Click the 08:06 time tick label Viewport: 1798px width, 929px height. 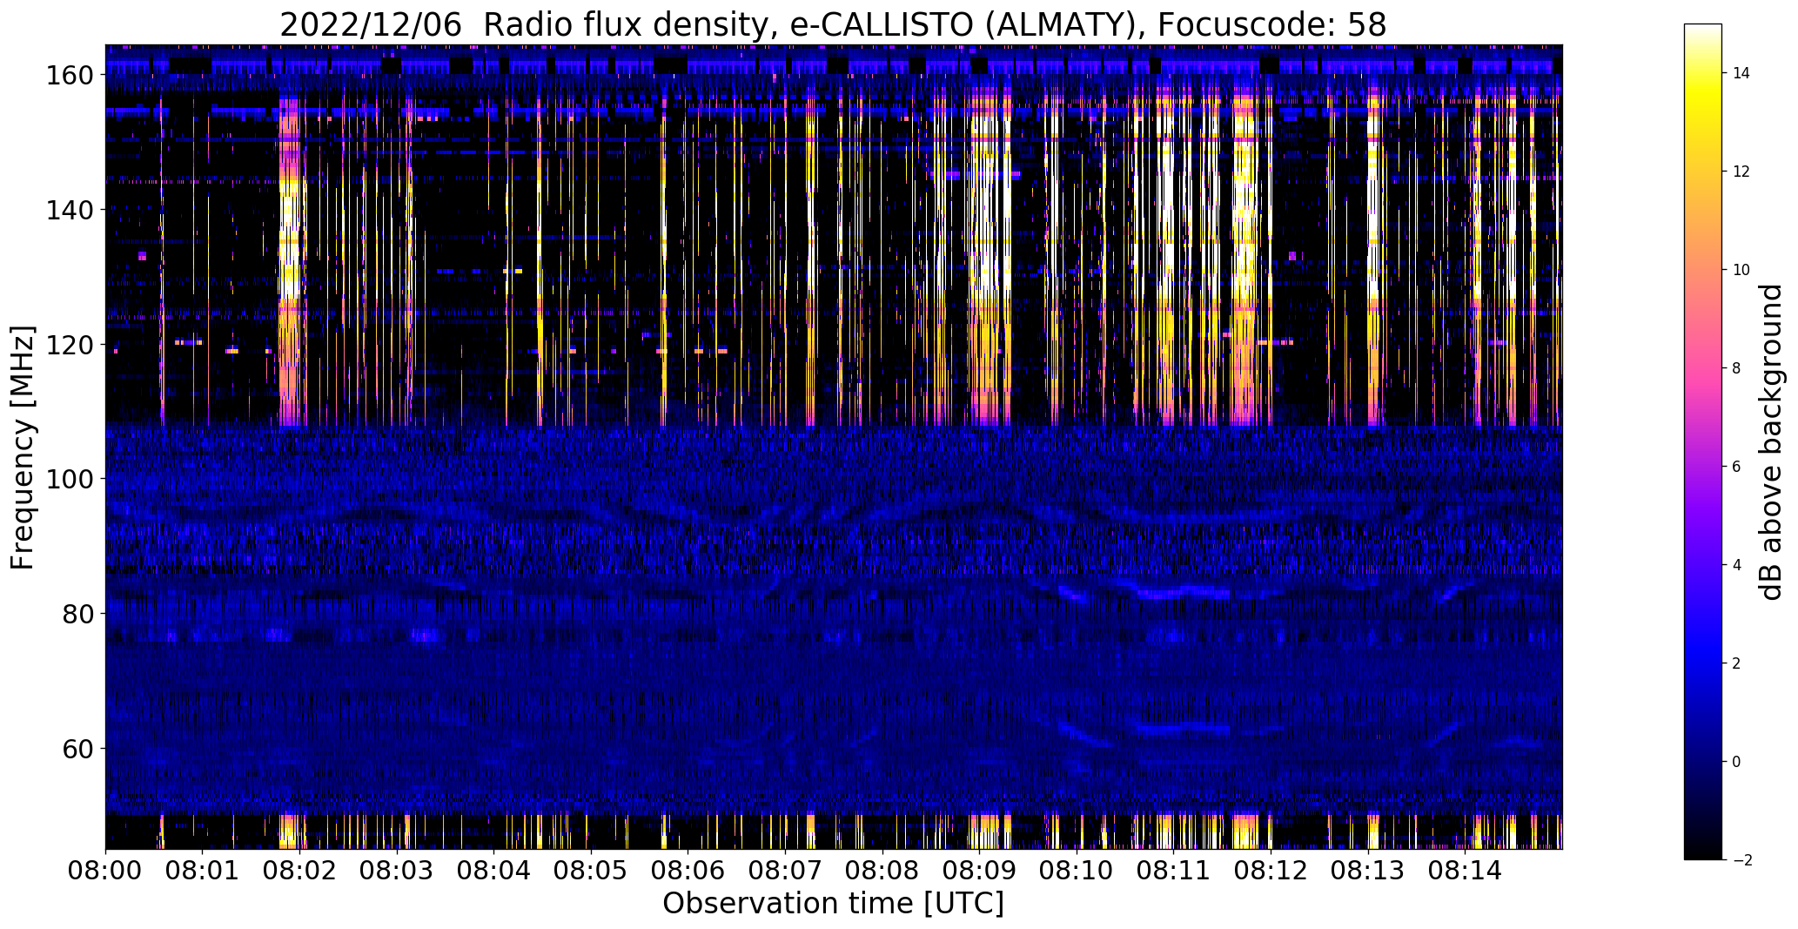[688, 870]
